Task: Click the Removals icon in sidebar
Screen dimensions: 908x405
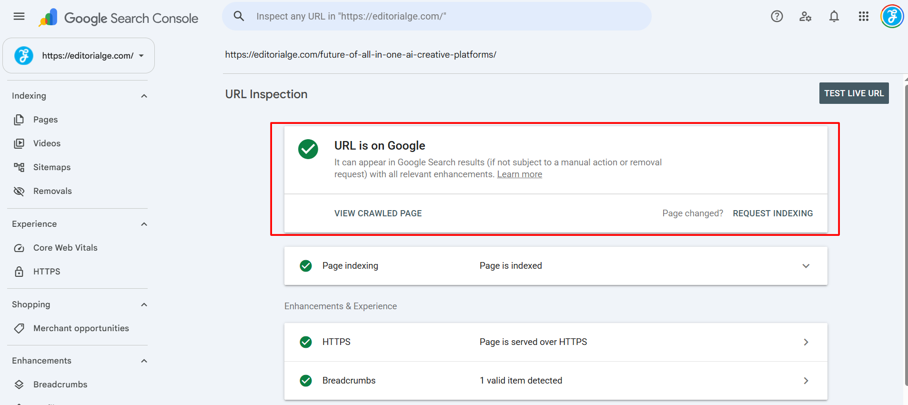Action: [19, 191]
